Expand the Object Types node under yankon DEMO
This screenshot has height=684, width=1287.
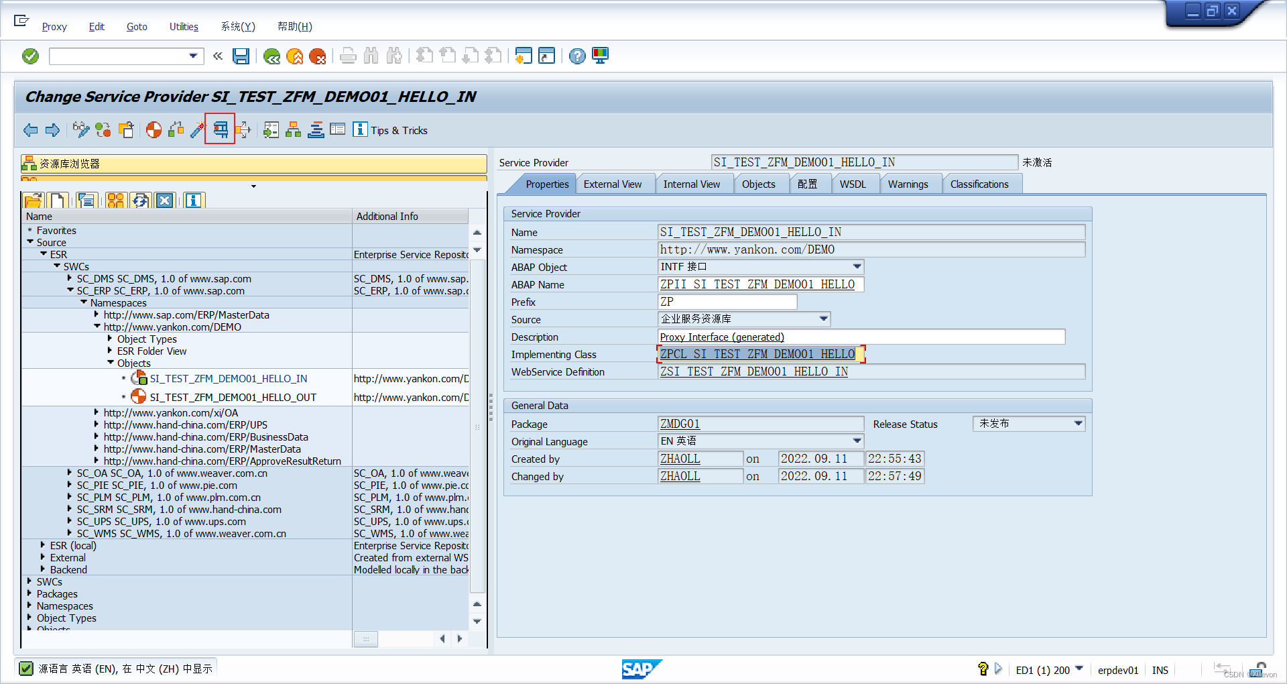[110, 339]
